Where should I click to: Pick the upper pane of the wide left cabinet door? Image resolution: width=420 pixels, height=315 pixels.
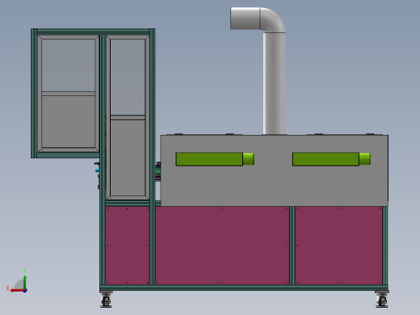coord(69,65)
